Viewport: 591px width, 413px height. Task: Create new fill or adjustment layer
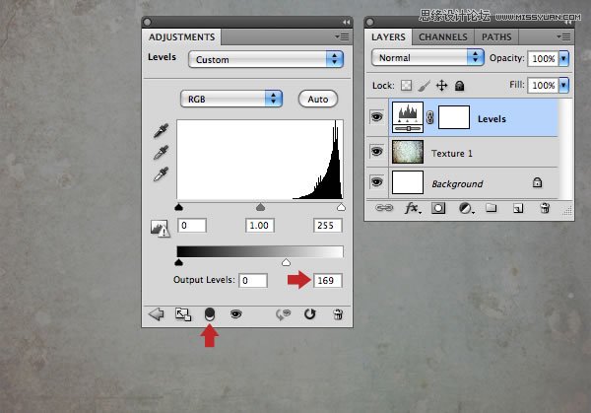(465, 209)
